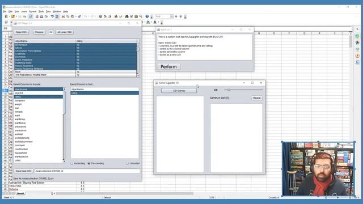Image resolution: width=363 pixels, height=204 pixels.
Task: Click Open CSV button in CSV window
Action: (22, 32)
